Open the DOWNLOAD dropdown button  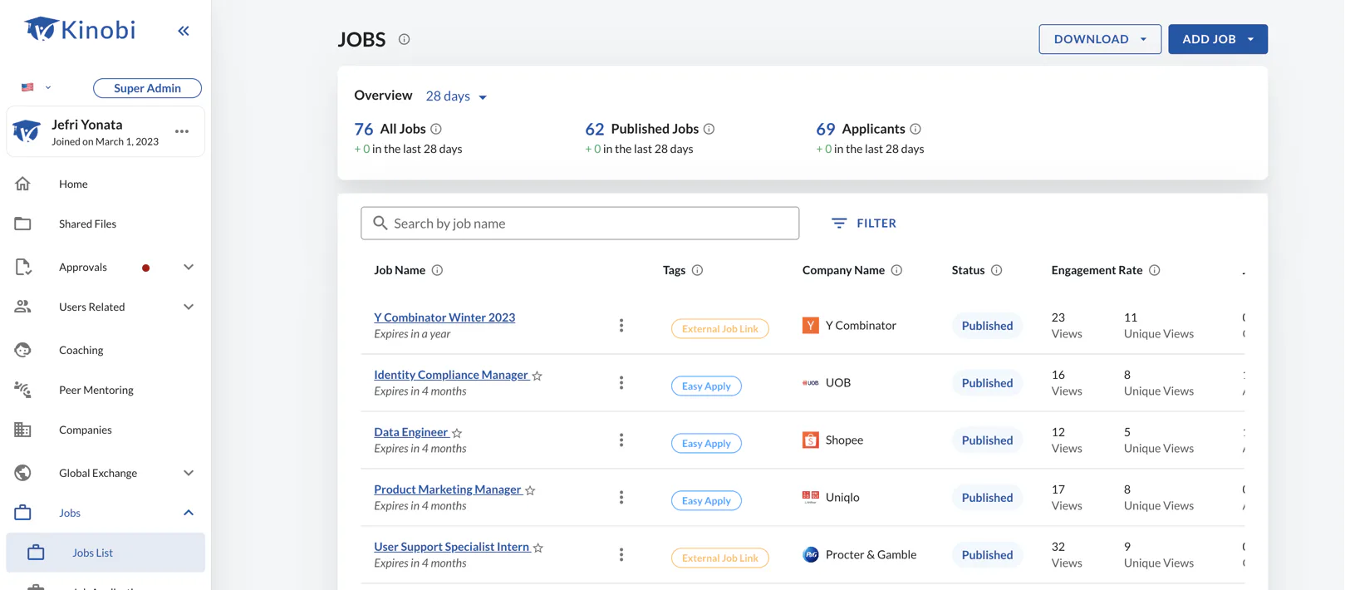tap(1100, 39)
